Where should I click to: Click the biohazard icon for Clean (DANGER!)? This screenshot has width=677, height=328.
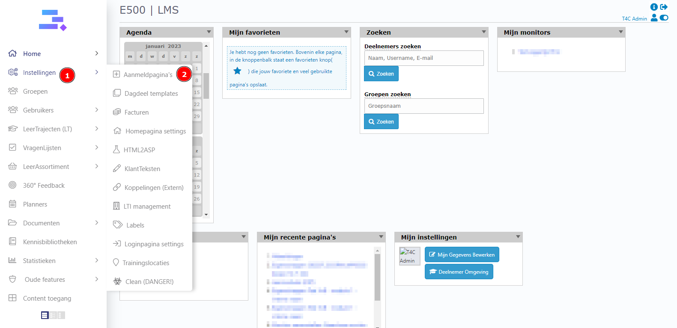(117, 281)
